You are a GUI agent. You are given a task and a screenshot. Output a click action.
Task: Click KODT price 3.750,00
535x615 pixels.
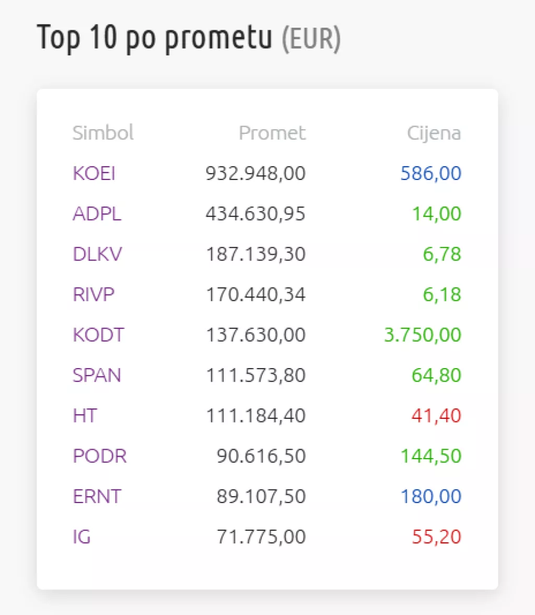click(423, 335)
